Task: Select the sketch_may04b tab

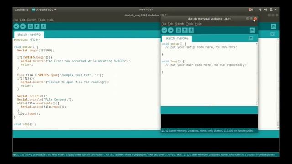Action: tap(29, 35)
